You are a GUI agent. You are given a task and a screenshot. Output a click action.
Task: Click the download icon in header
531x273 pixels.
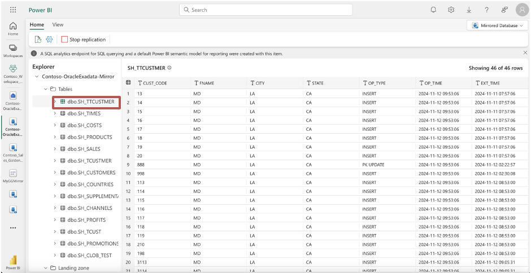469,10
